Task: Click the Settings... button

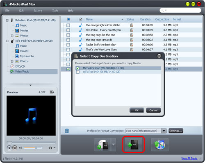Action: (176, 131)
